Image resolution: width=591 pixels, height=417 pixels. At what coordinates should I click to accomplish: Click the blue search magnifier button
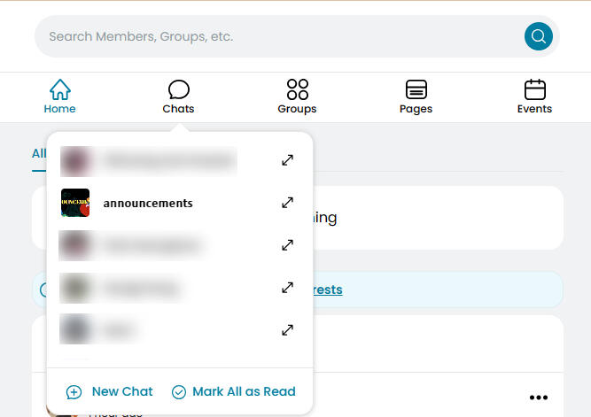[x=538, y=36]
